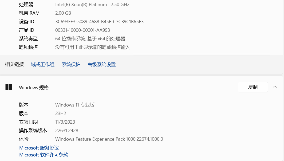Viewport: 284px width, 161px height.
Task: Click the Windows 规格 header title
Action: click(x=34, y=88)
